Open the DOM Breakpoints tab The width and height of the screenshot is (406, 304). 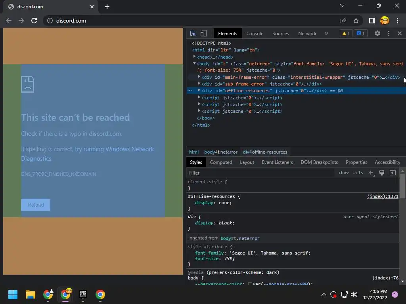click(x=319, y=162)
